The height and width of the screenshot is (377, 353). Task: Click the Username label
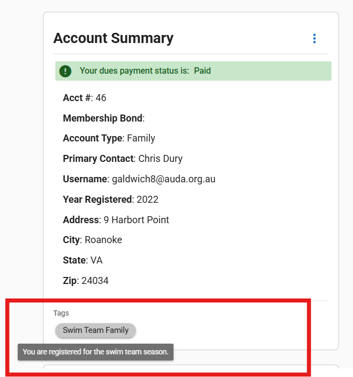tap(85, 179)
